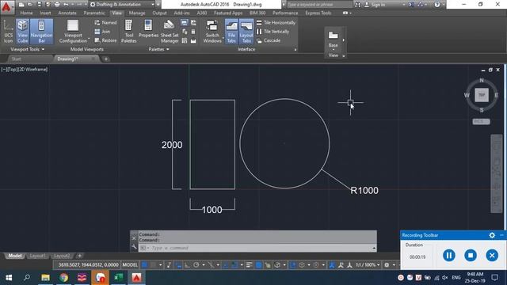This screenshot has width=507, height=285.
Task: Toggle the File Tabs button
Action: click(x=231, y=32)
